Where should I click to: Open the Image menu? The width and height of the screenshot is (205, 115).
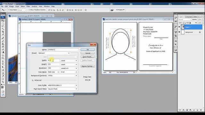(x=12, y=6)
